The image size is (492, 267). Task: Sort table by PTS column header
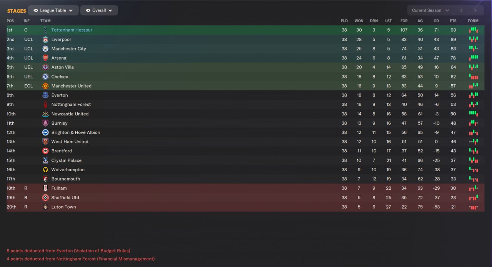pyautogui.click(x=453, y=21)
